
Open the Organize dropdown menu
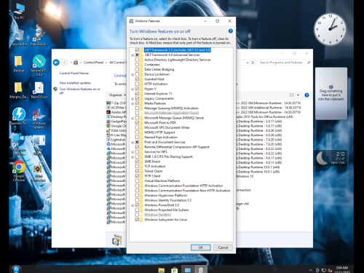point(117,95)
